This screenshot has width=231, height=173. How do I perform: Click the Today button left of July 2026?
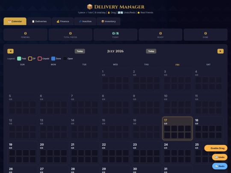[80, 51]
